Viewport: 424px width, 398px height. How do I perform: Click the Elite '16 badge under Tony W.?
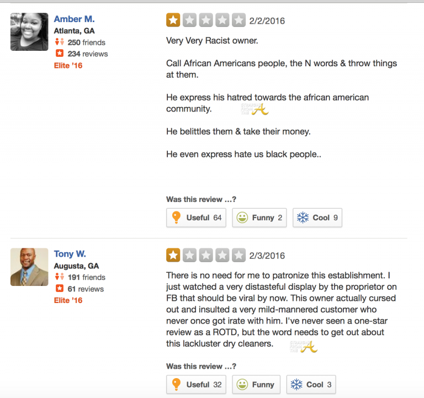click(68, 301)
